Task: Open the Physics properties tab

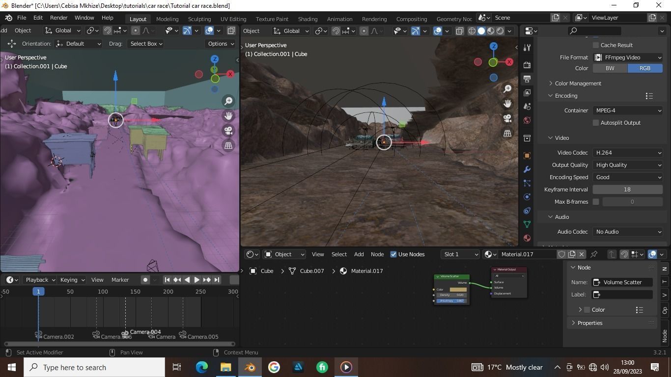Action: point(527,197)
